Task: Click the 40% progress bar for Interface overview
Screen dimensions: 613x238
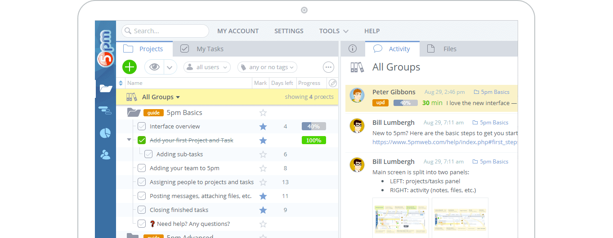Action: point(313,127)
